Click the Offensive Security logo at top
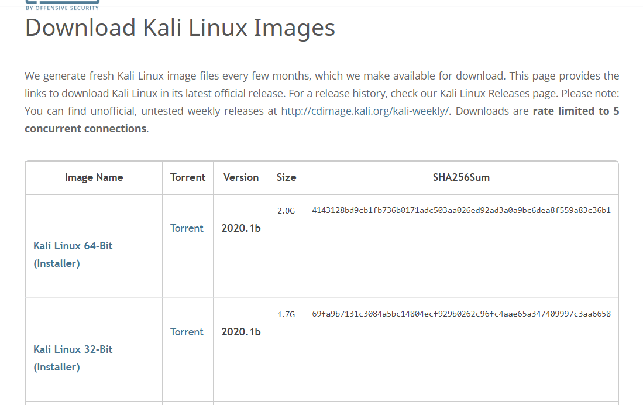 click(62, 6)
